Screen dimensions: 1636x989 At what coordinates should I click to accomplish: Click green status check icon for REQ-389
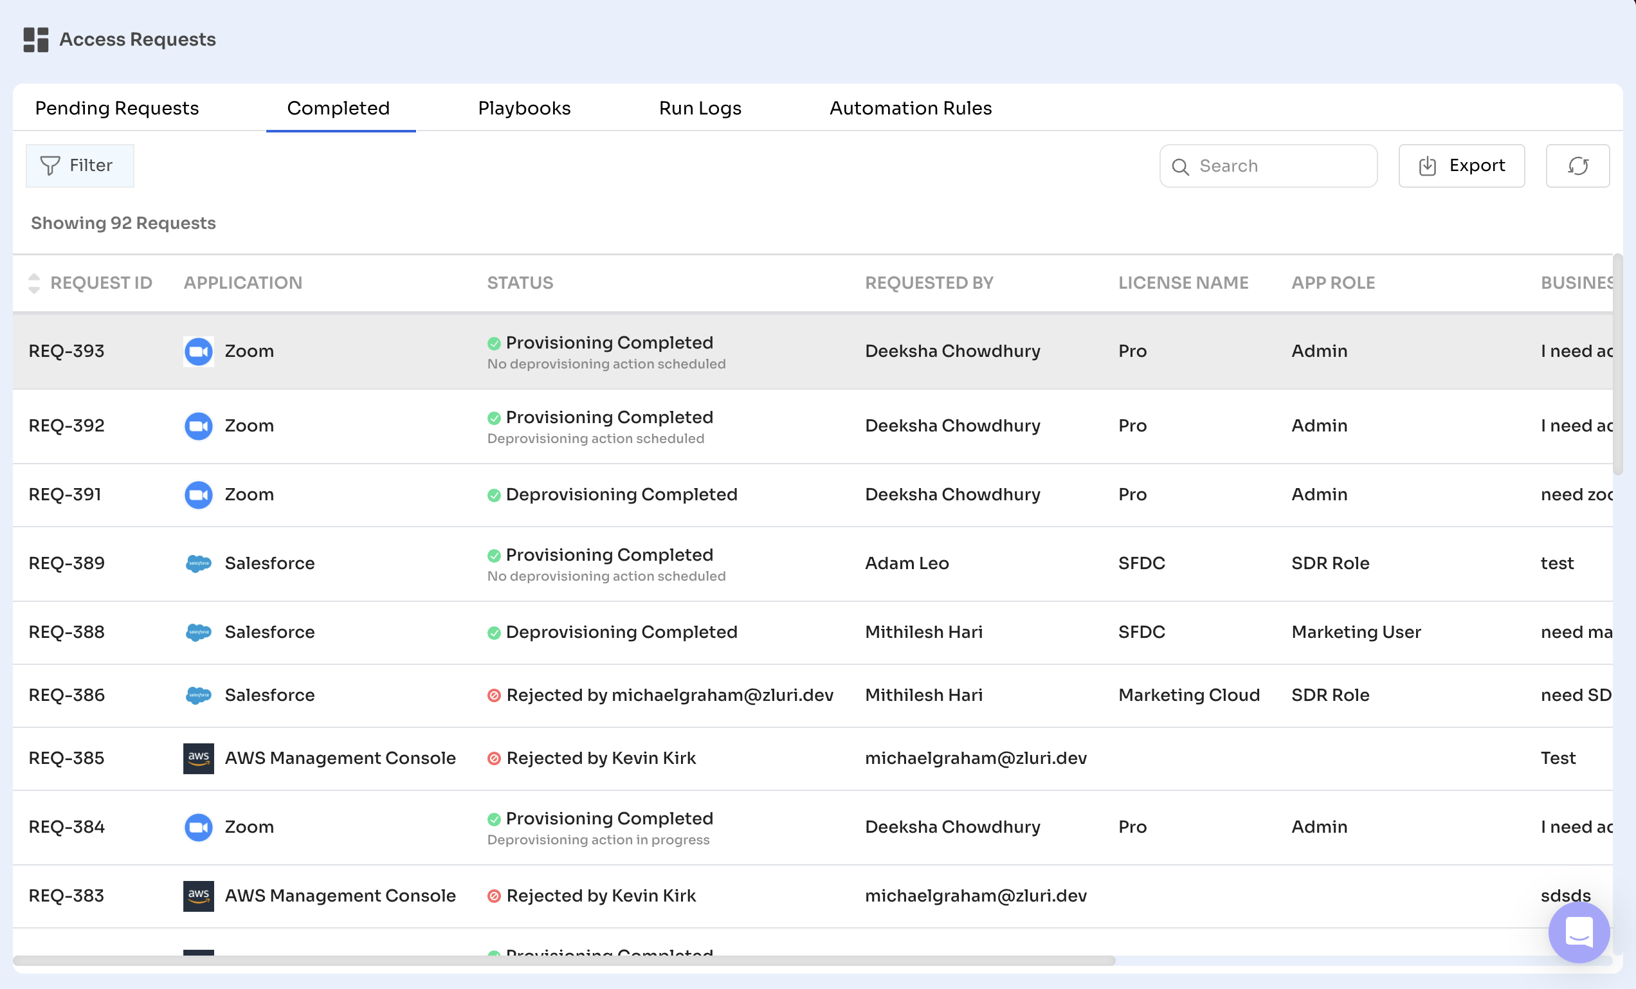(x=493, y=556)
